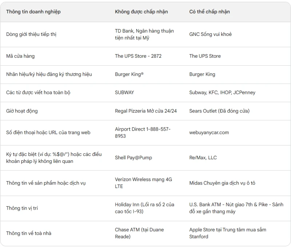291x247 pixels.
Task: Click 'Sears Outlet (Đã đóng cửa)' cell
Action: 219,111
